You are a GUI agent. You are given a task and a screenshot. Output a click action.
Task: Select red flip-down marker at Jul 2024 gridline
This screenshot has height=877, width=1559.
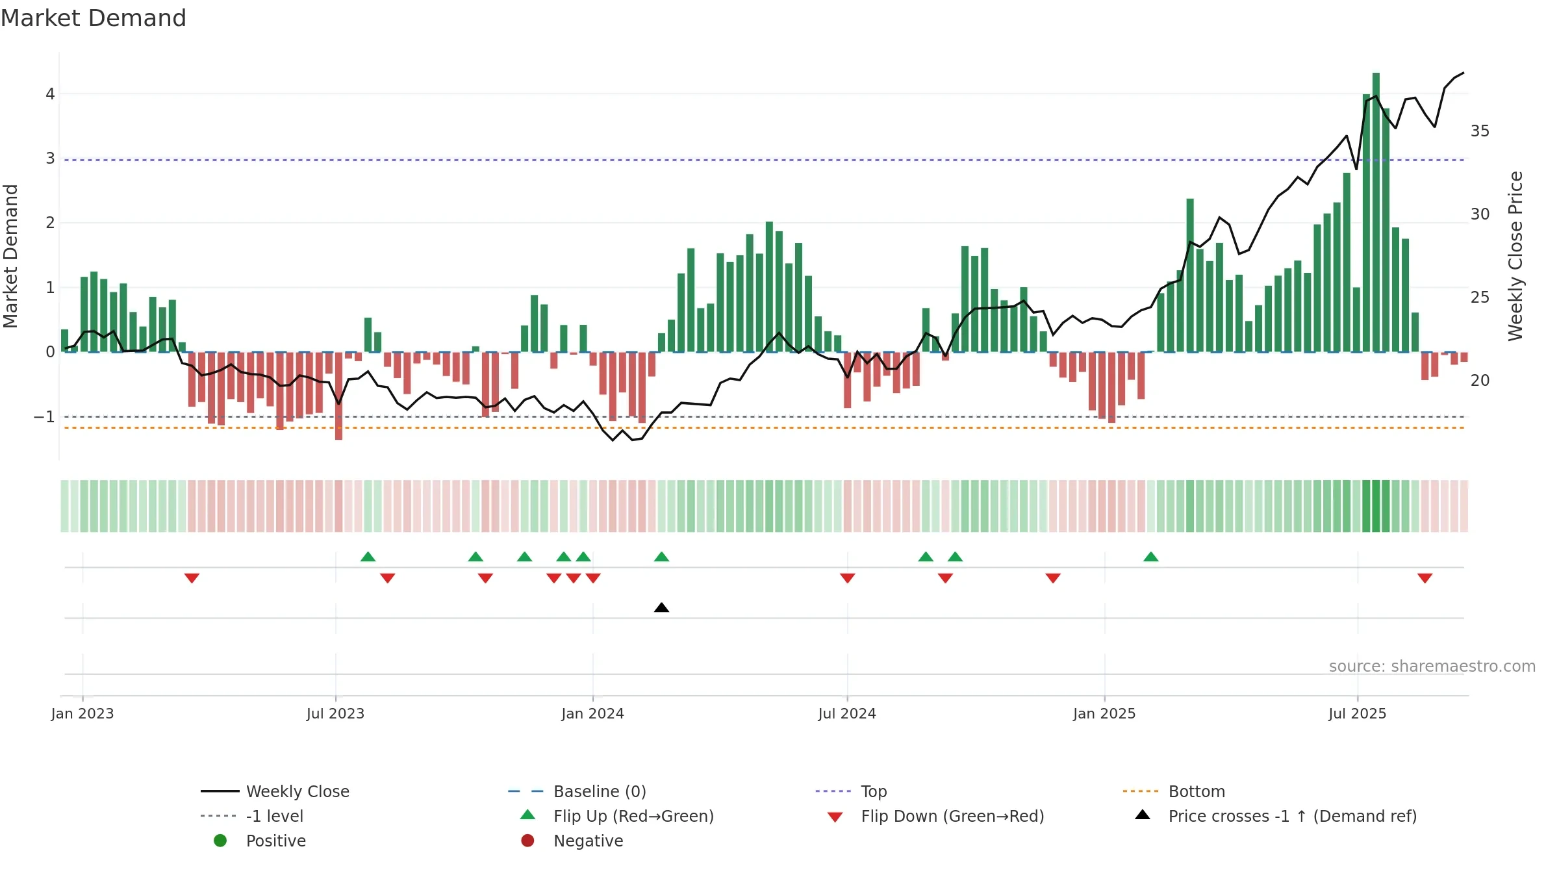pos(847,578)
